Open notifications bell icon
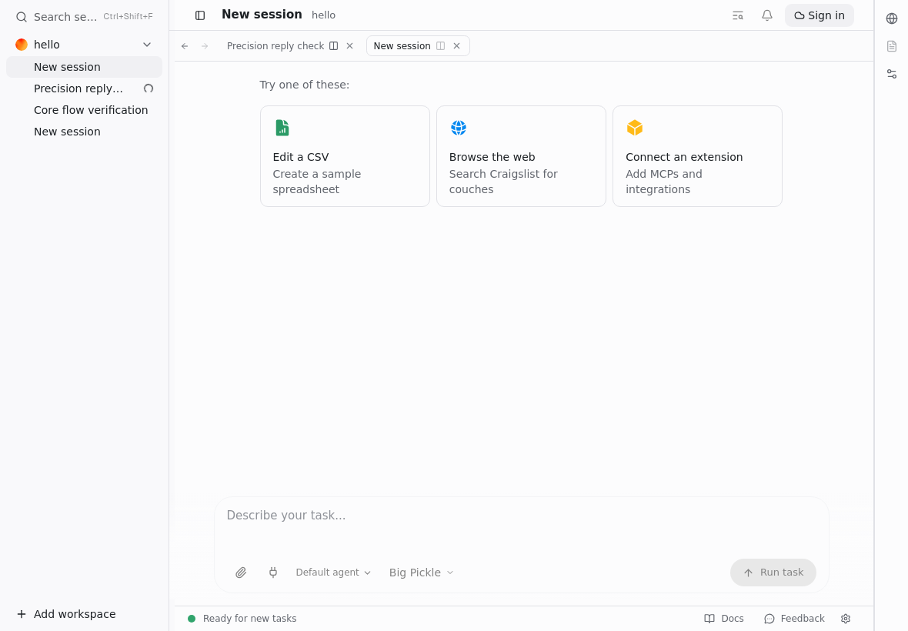 tap(766, 15)
